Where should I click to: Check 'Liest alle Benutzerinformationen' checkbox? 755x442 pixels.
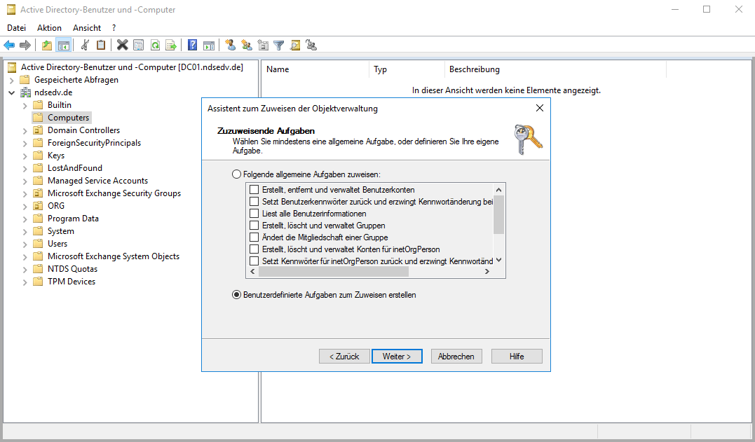254,214
